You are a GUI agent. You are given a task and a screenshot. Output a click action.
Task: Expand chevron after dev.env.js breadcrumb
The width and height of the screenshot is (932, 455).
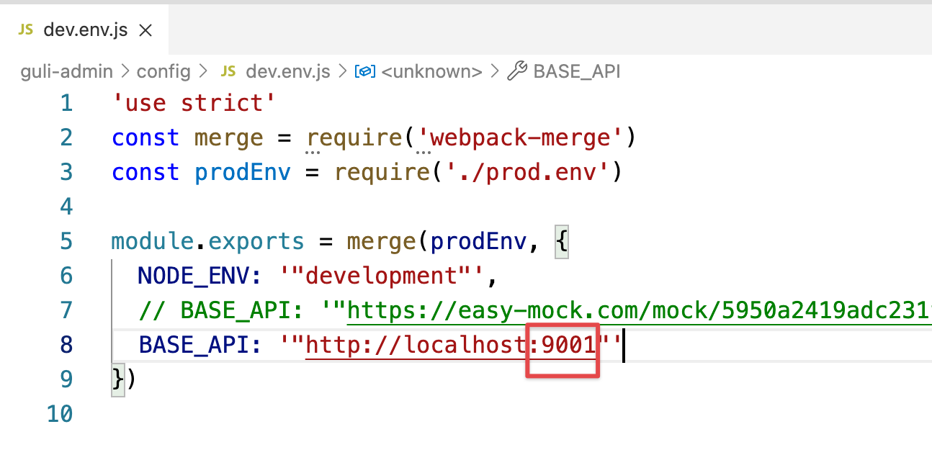[x=342, y=71]
